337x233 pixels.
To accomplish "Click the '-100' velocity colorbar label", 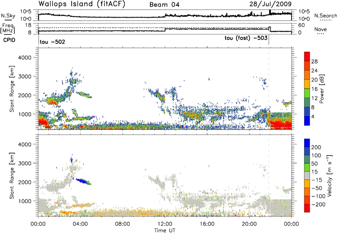I will pos(318,196).
